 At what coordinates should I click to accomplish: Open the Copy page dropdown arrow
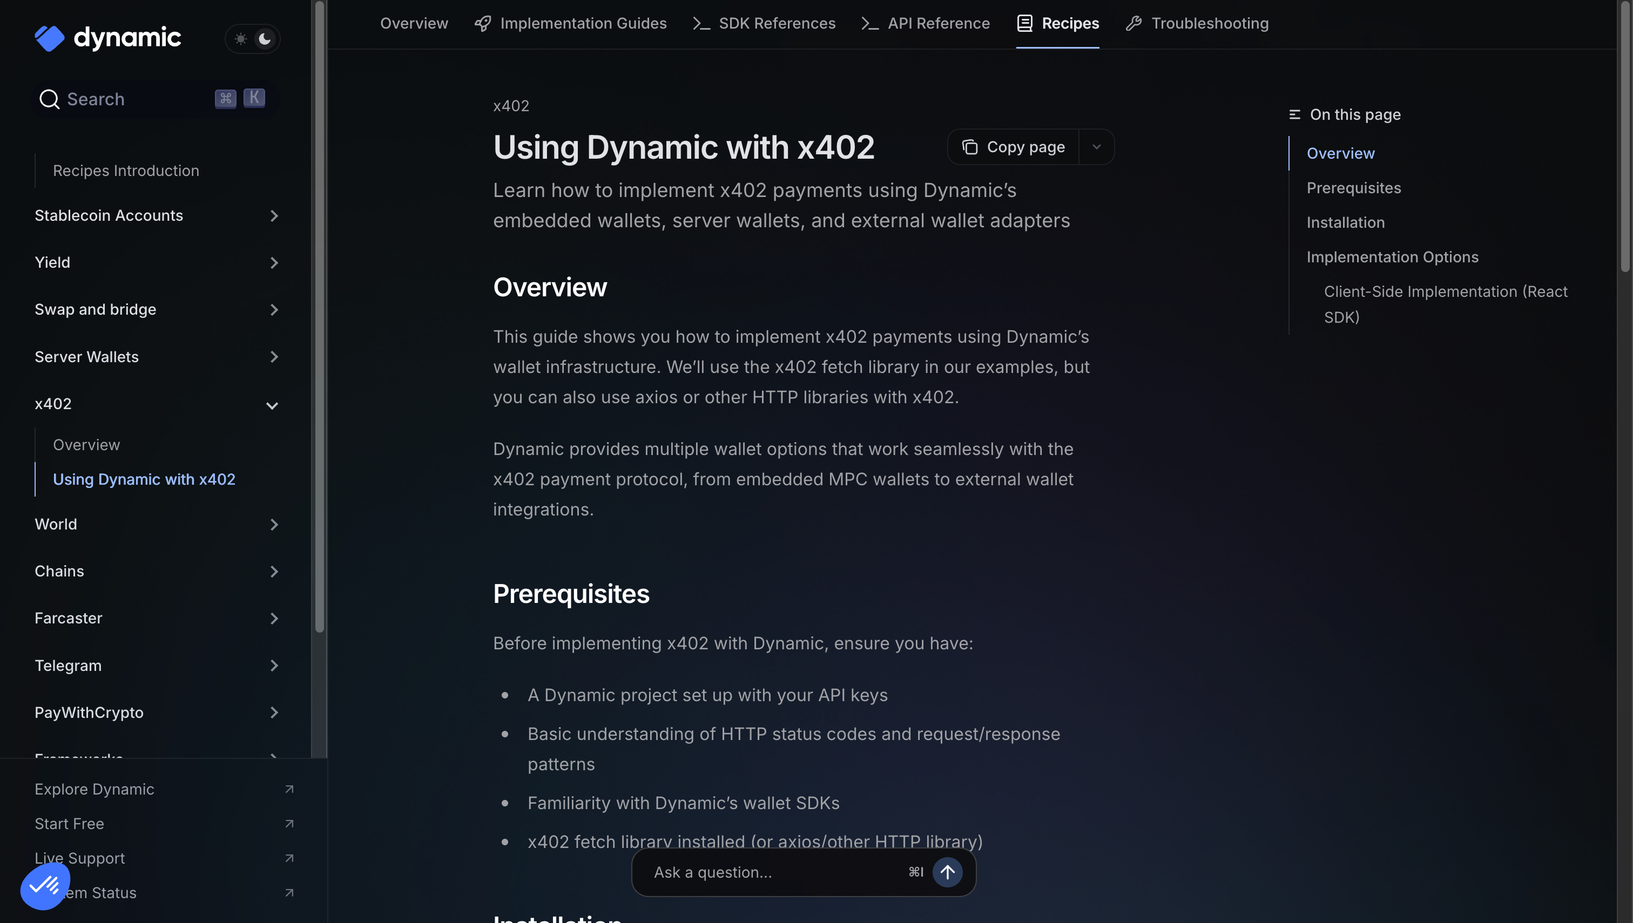point(1096,147)
